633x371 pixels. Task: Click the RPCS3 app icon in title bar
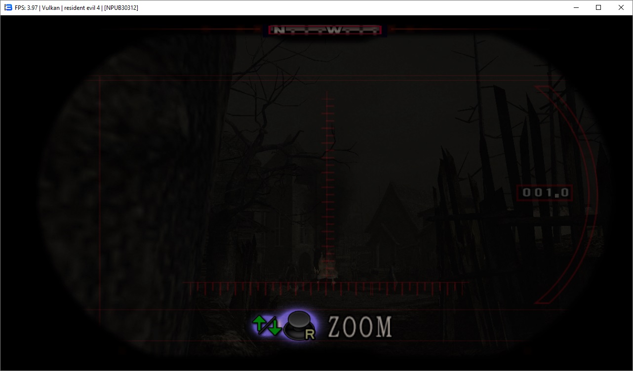pyautogui.click(x=8, y=7)
